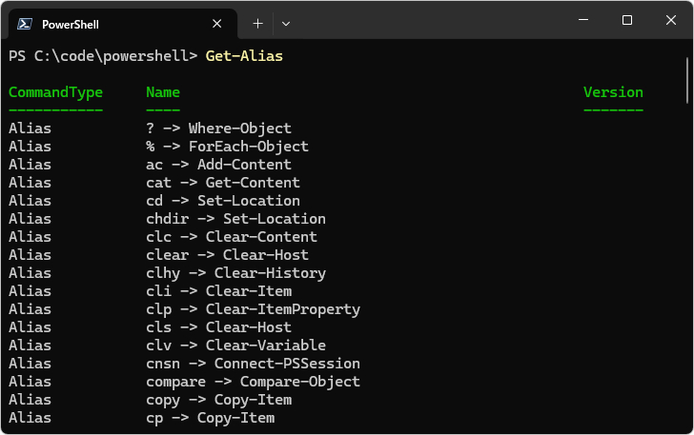Minimize the terminal window
Viewport: 694px width, 435px height.
click(x=583, y=20)
